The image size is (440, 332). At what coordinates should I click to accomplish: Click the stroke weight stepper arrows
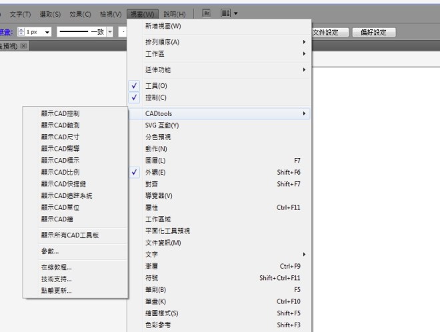click(21, 32)
